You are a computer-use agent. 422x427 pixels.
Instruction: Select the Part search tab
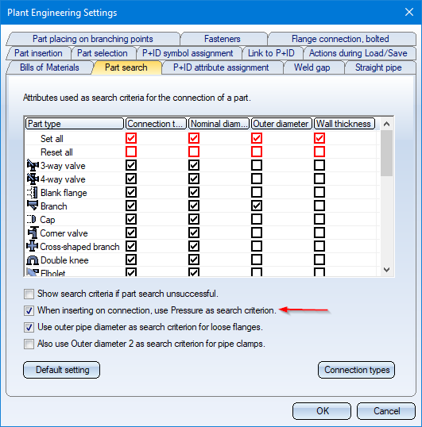[x=126, y=67]
